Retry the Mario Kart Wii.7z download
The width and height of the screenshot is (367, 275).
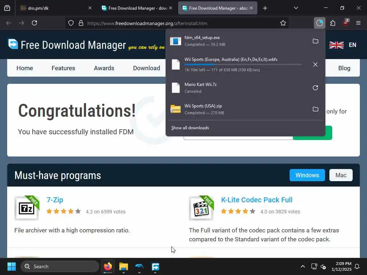coord(315,88)
